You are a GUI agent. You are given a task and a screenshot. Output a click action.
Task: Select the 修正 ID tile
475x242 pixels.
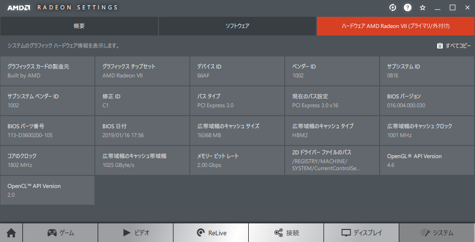click(x=143, y=101)
